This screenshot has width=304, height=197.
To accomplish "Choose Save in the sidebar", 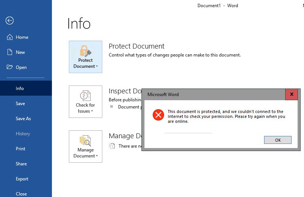I will click(26, 104).
